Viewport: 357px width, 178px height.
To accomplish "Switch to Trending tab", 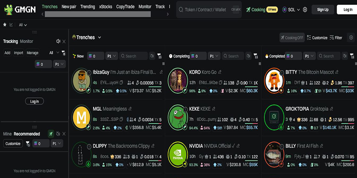I will click(87, 7).
